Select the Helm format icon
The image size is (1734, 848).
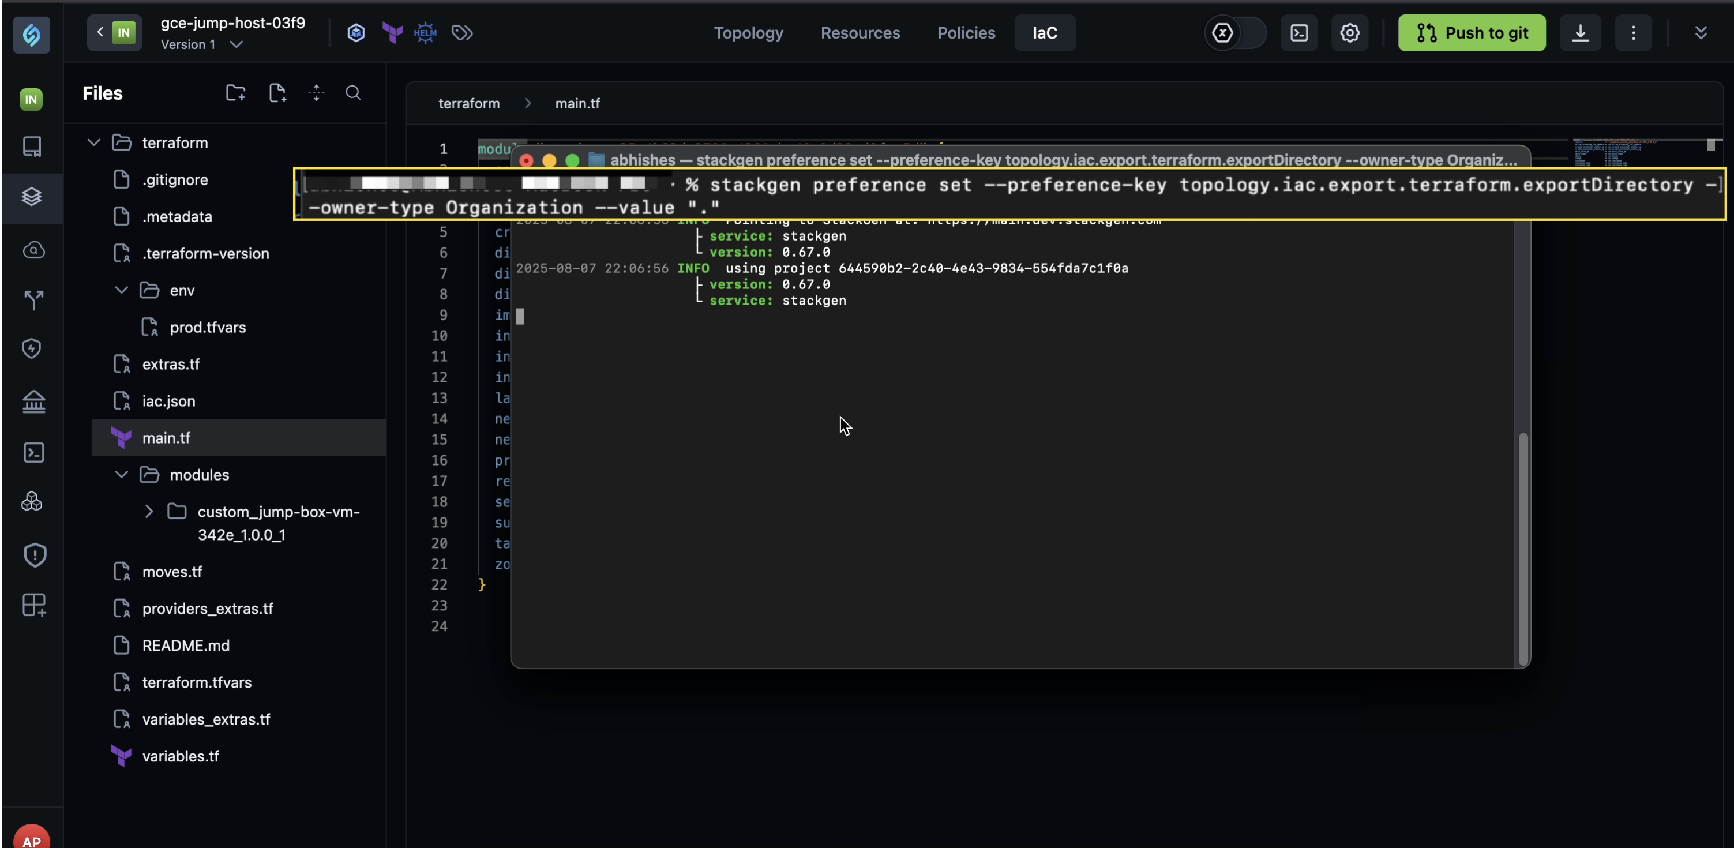425,32
